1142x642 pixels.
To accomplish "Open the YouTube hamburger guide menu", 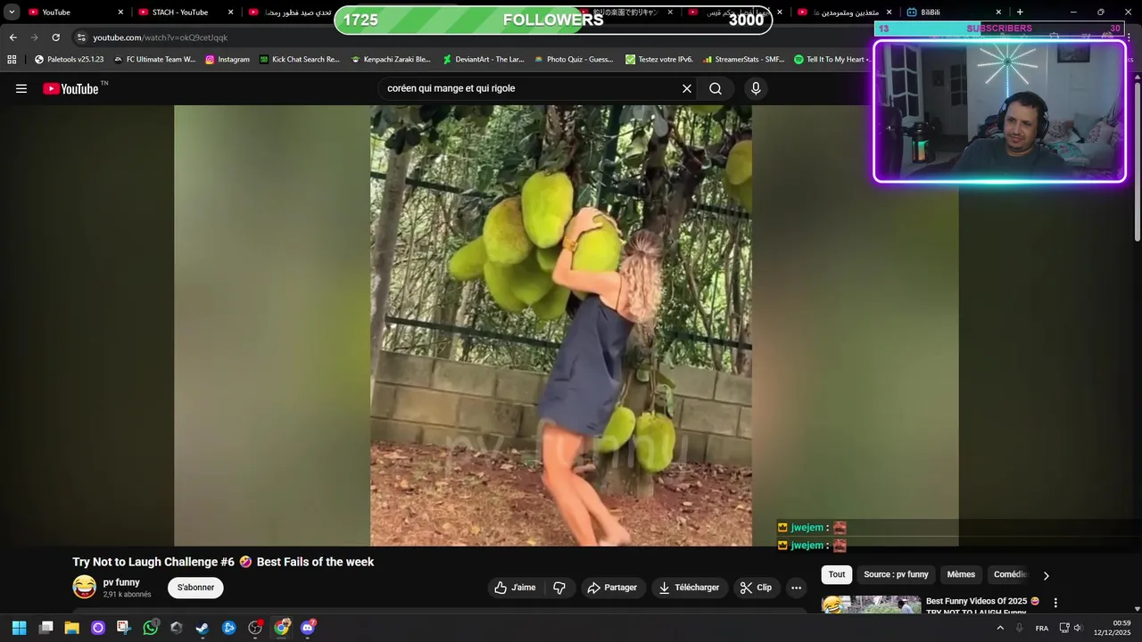I will coord(21,88).
